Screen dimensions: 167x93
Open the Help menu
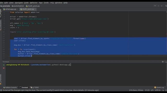[65, 3]
